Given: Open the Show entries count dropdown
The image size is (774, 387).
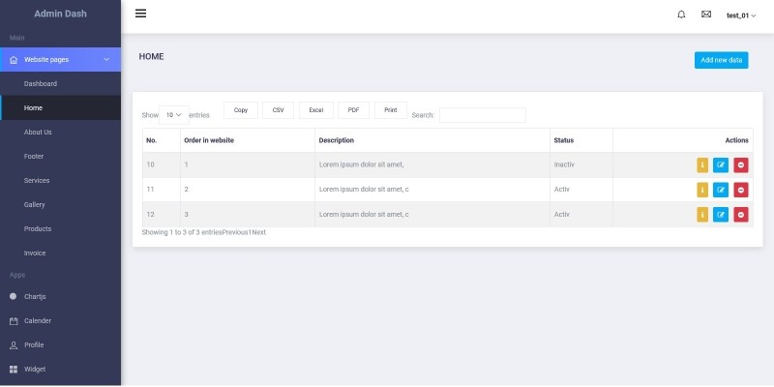Looking at the screenshot, I should (x=173, y=114).
